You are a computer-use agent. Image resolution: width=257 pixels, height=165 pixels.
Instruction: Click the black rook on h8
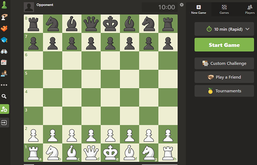168,24
